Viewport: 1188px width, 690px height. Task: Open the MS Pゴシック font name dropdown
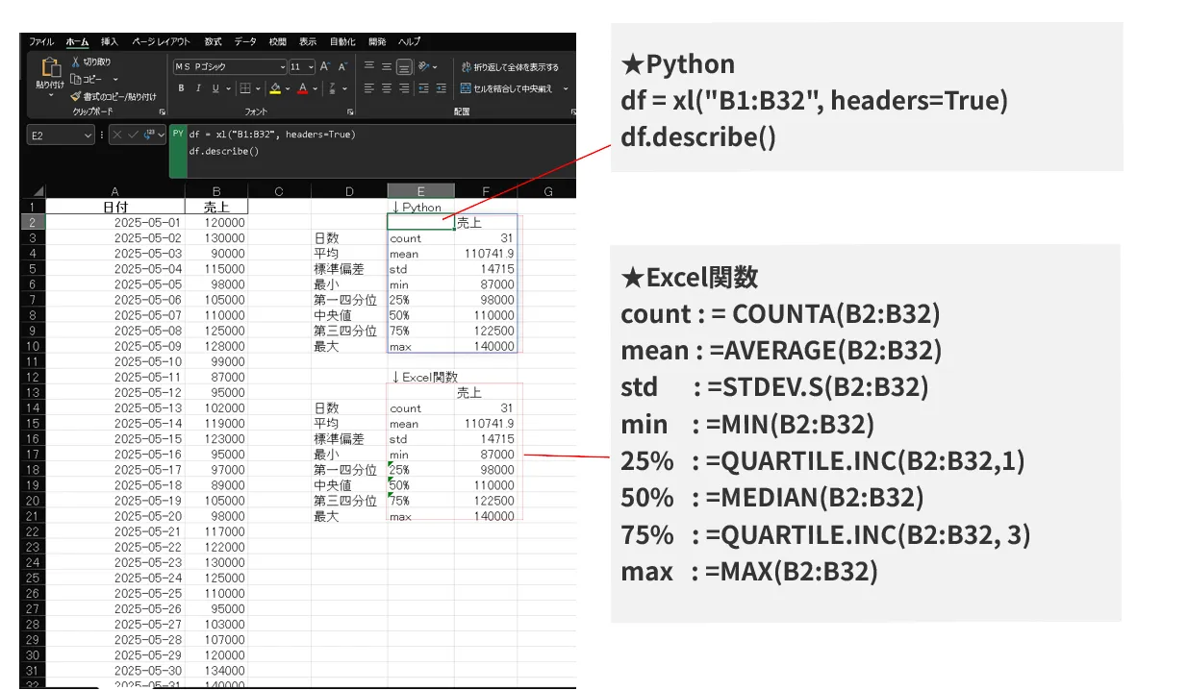click(283, 67)
